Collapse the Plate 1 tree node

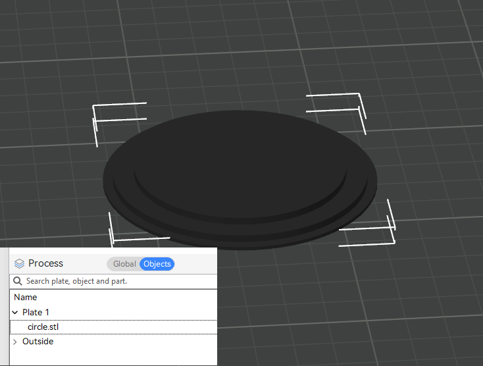[x=15, y=313]
